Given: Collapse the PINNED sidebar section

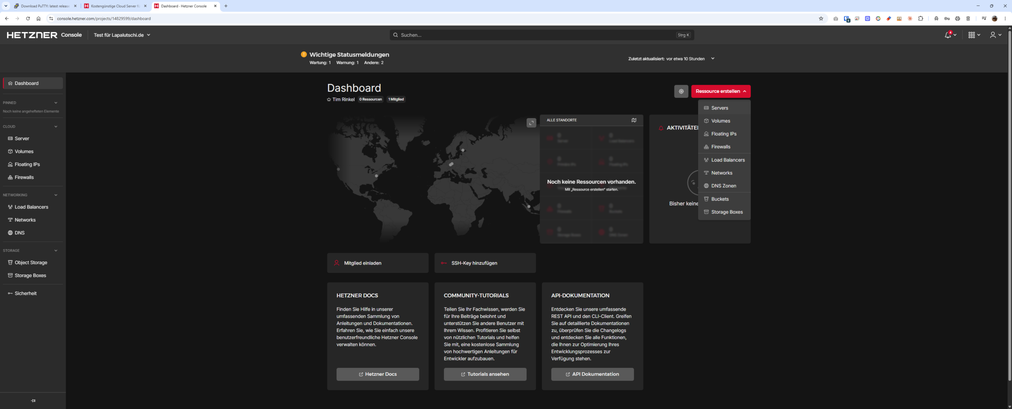Looking at the screenshot, I should [56, 103].
